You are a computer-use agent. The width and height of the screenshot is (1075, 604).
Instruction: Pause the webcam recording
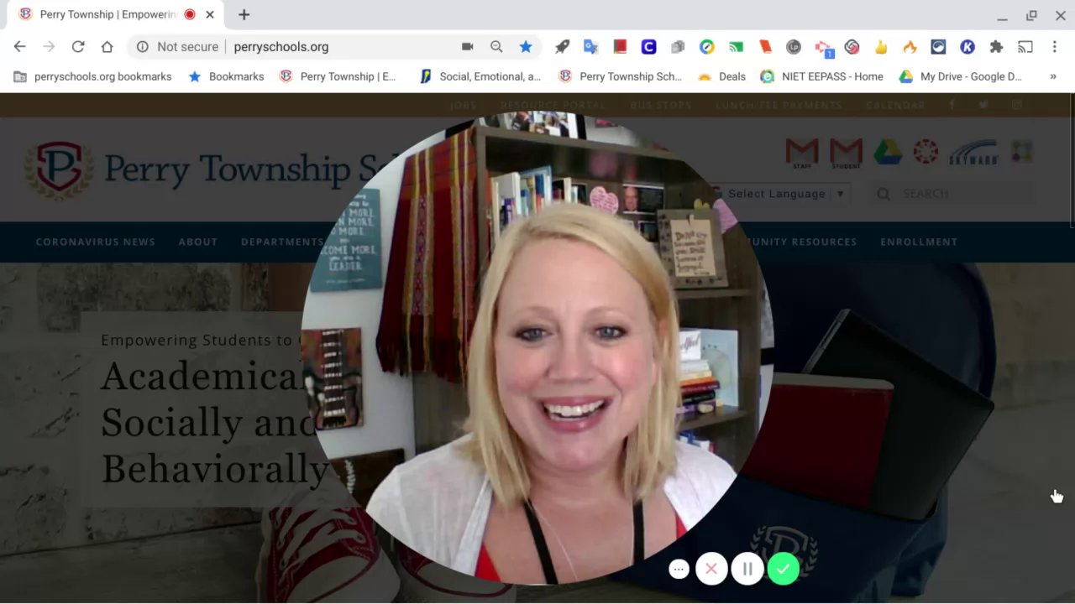pos(747,569)
